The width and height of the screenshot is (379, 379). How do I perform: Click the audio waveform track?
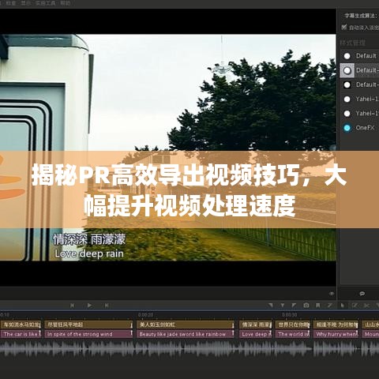click(x=189, y=349)
